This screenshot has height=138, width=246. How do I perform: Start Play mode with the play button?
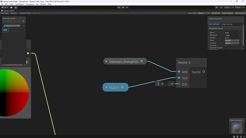119,7
